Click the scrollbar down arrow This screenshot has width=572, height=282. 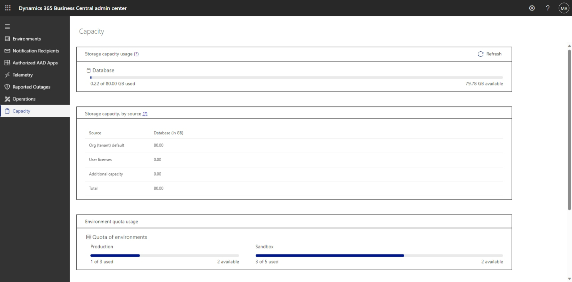point(569,279)
